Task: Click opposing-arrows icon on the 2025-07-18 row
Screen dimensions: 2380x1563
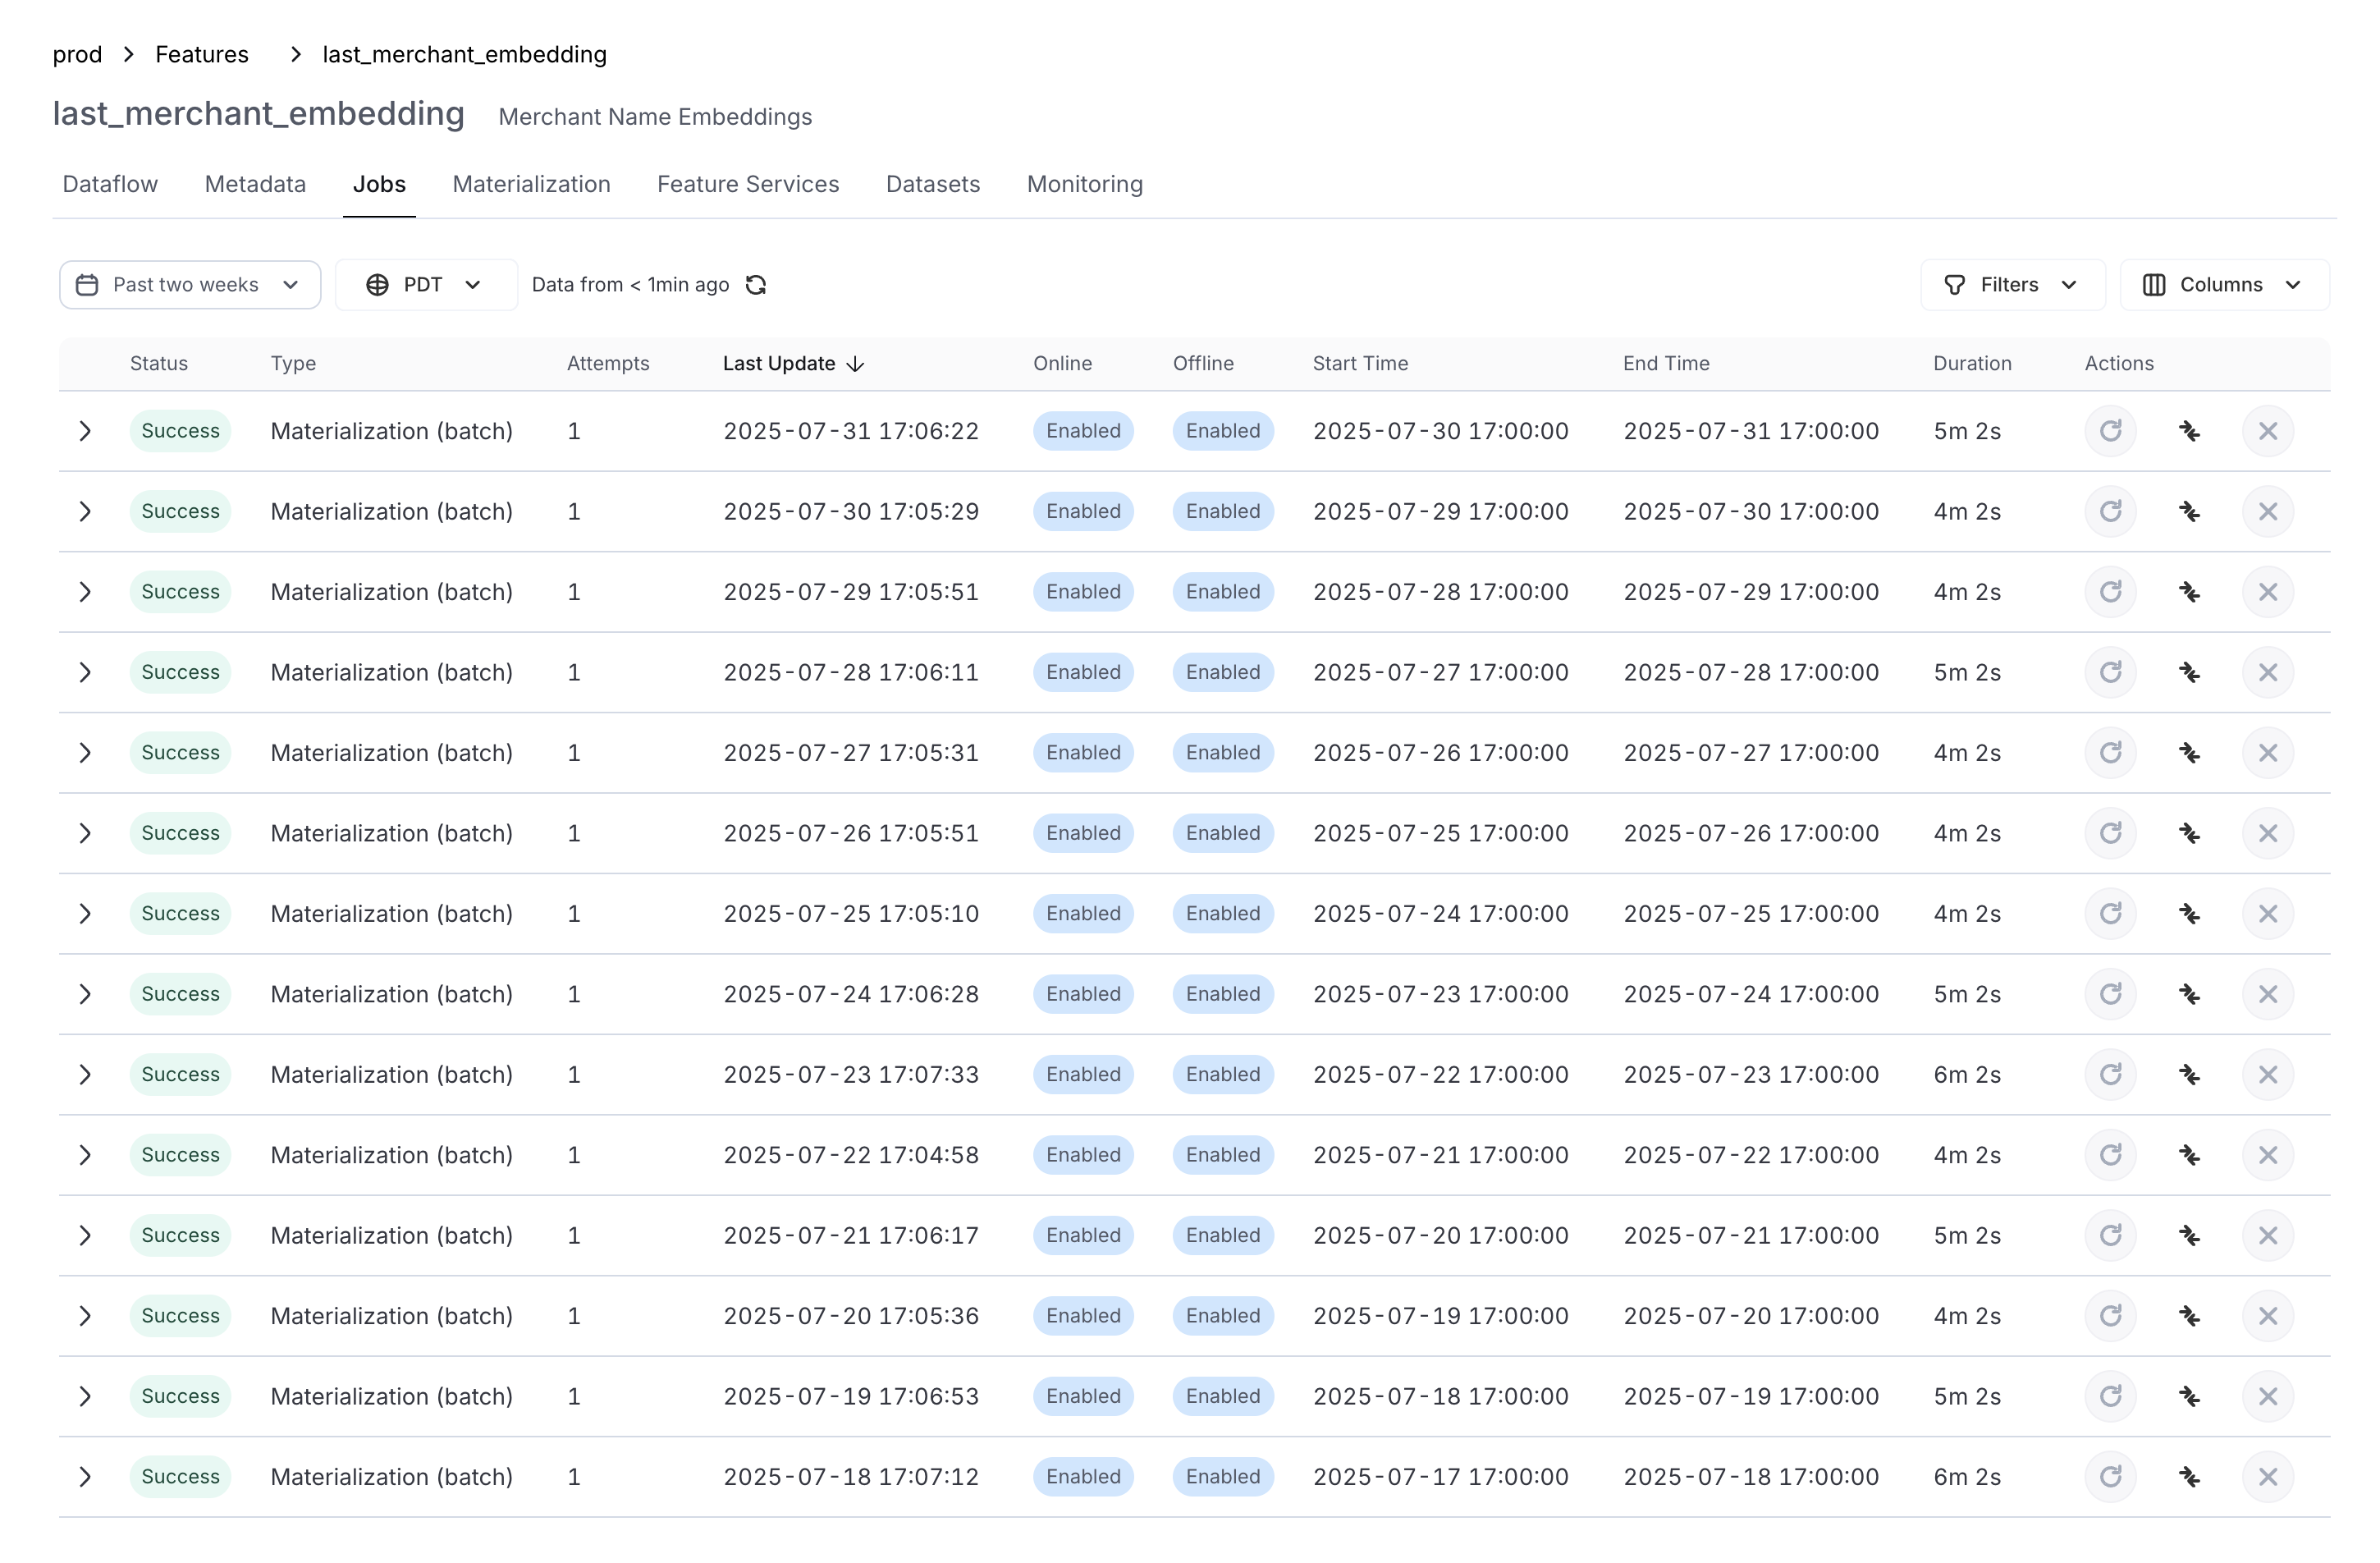Action: tap(2189, 1477)
